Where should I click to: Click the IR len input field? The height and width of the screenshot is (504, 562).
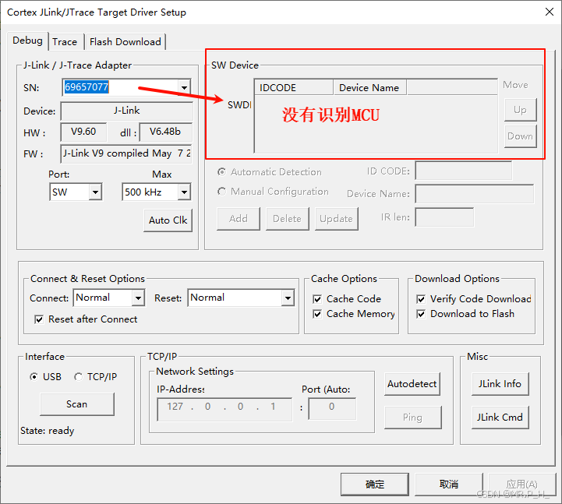point(444,217)
